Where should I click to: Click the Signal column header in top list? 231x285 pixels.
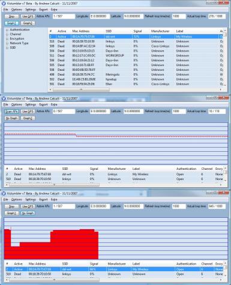(137, 31)
